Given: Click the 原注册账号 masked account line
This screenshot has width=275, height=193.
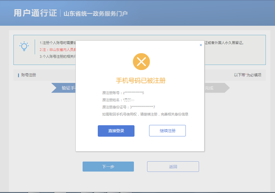Looking at the screenshot, I should [123, 93].
